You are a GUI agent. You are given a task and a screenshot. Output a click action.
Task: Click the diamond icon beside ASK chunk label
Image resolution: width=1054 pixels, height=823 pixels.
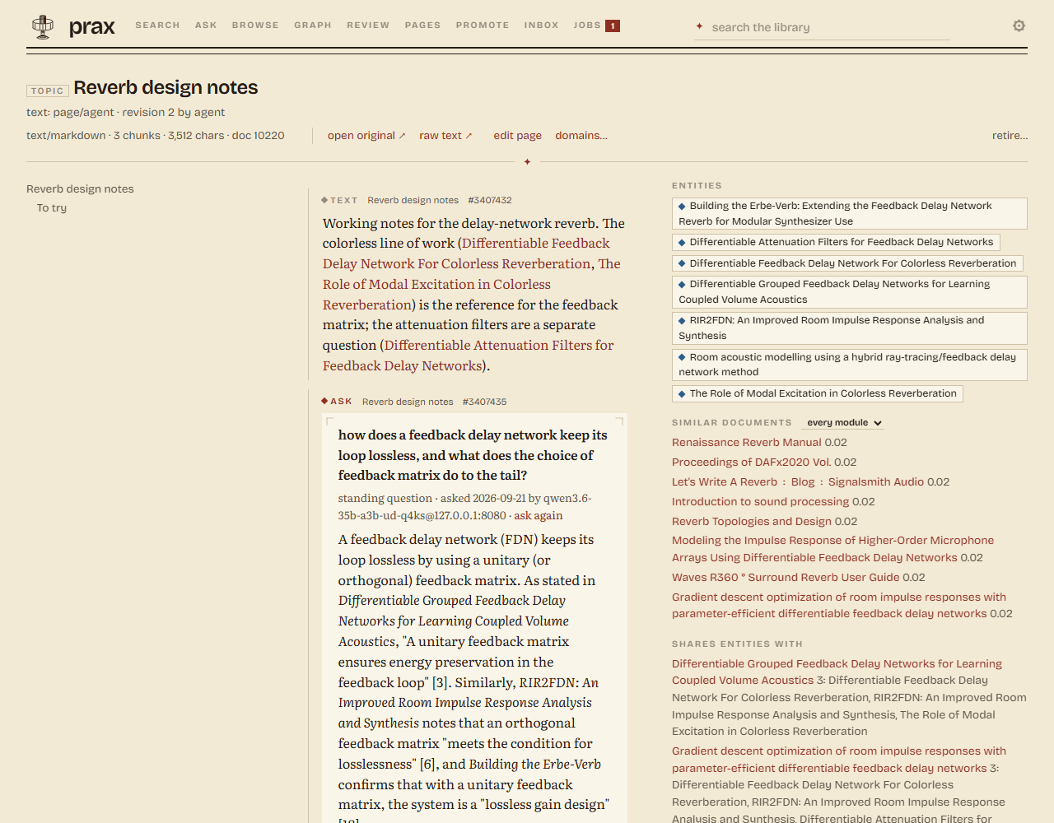coord(324,402)
